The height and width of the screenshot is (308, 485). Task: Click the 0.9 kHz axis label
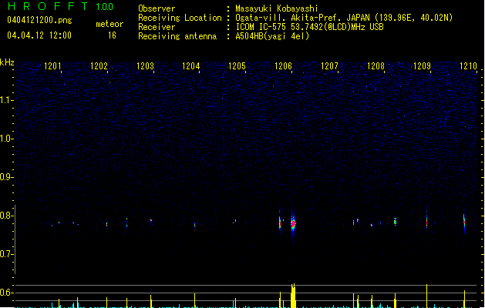coord(6,177)
